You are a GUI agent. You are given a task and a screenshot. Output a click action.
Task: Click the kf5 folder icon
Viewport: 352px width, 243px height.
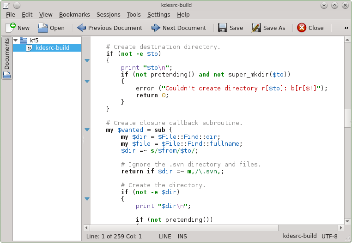tap(24, 41)
